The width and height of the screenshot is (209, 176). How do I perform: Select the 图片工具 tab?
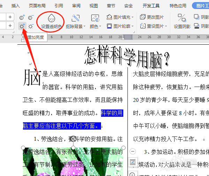(x=201, y=6)
